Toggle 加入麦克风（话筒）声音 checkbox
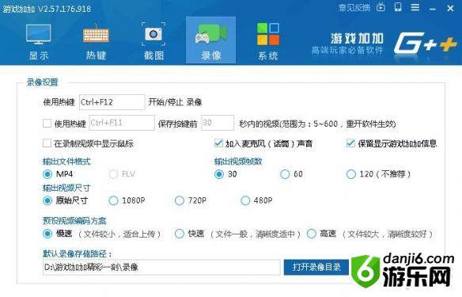 point(218,143)
